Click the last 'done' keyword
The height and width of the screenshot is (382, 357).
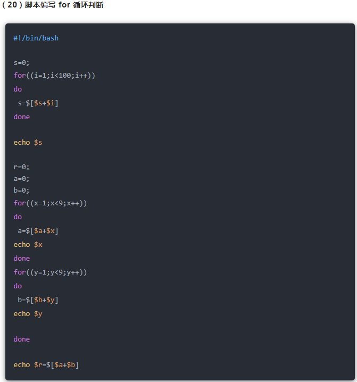[22, 339]
